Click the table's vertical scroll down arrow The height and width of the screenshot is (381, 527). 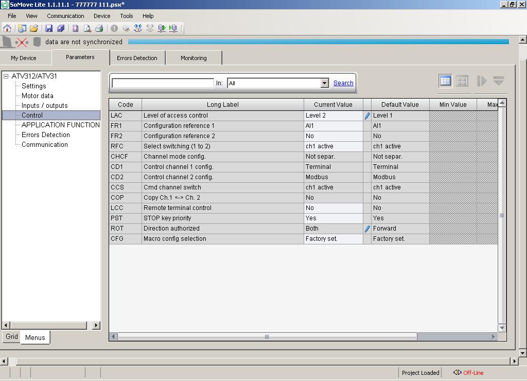point(502,328)
